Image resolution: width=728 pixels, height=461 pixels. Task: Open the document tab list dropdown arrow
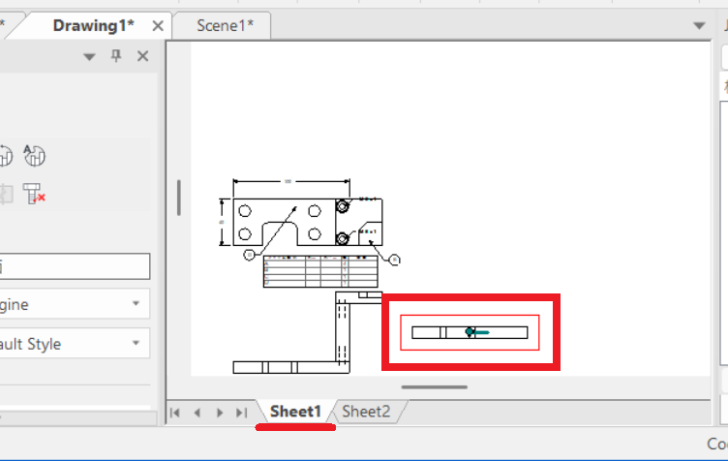(702, 26)
